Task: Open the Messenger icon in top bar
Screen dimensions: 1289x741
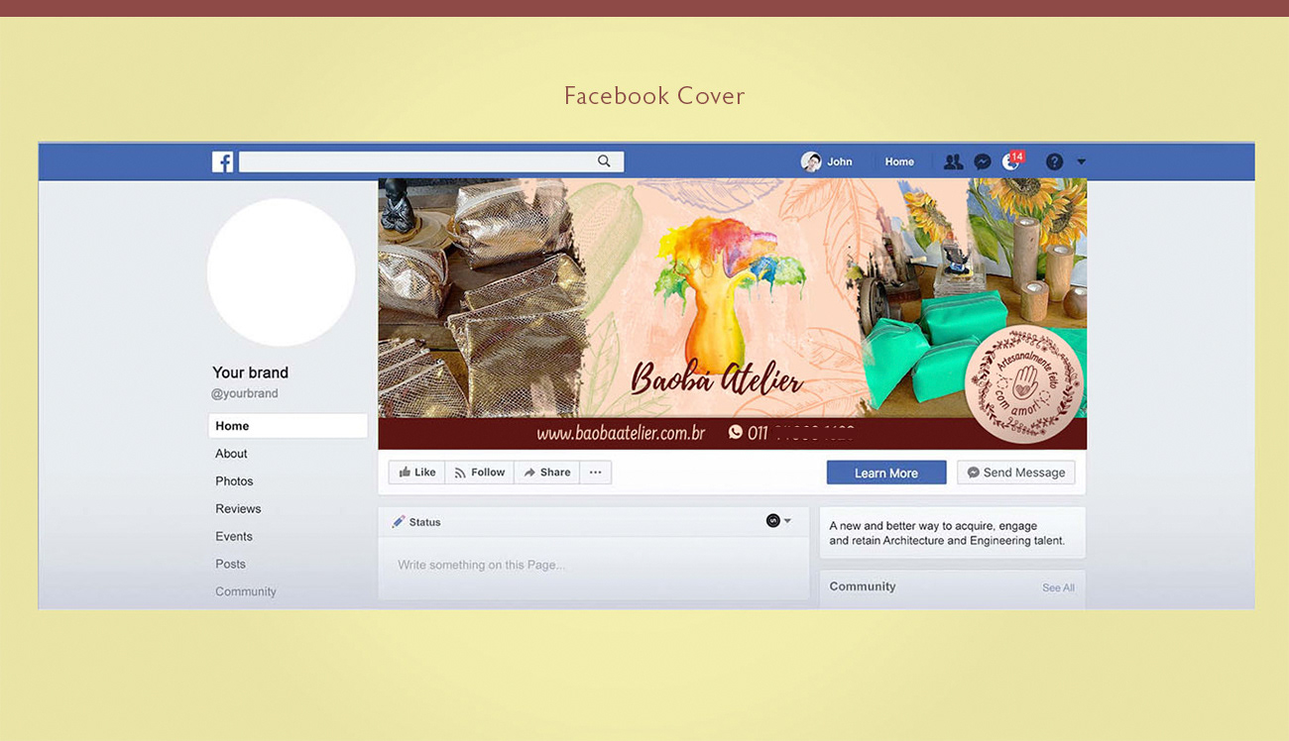Action: pos(983,161)
